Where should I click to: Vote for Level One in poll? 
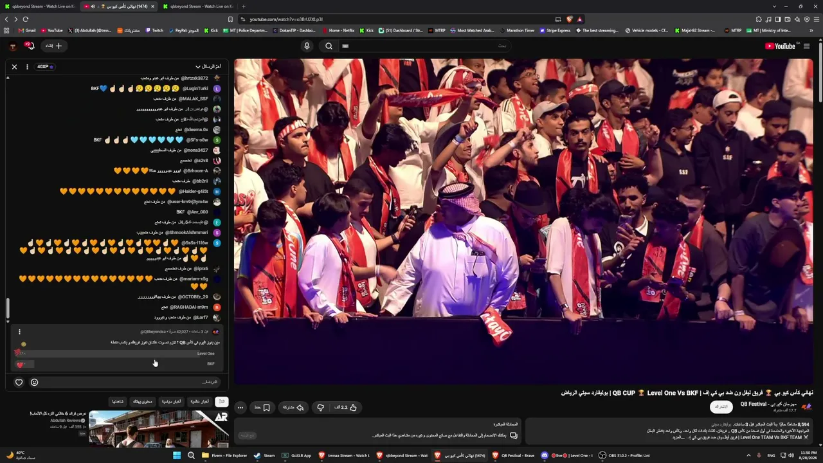click(116, 354)
